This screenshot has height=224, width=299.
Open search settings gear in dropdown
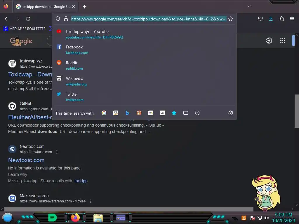[231, 113]
